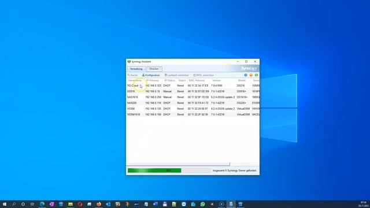Click the taskbar clock
The image size is (370, 208).
pyautogui.click(x=364, y=204)
